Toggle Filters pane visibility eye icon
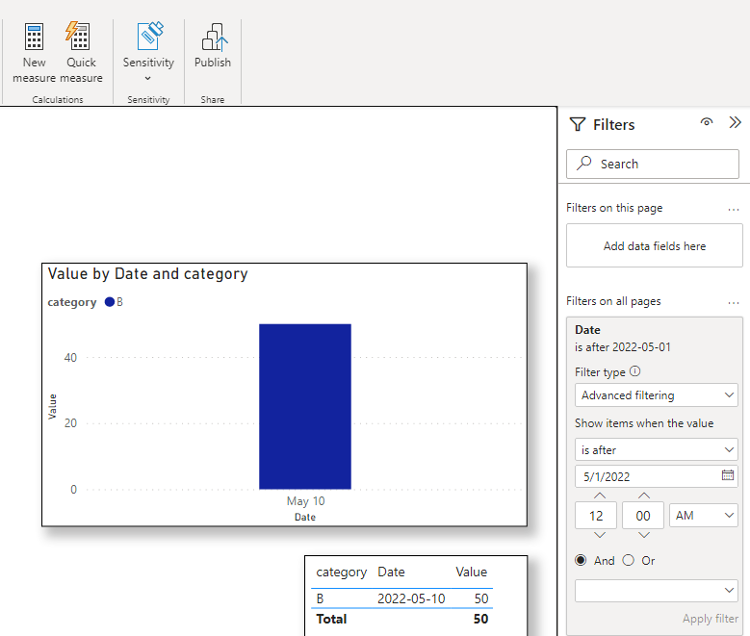 [707, 122]
